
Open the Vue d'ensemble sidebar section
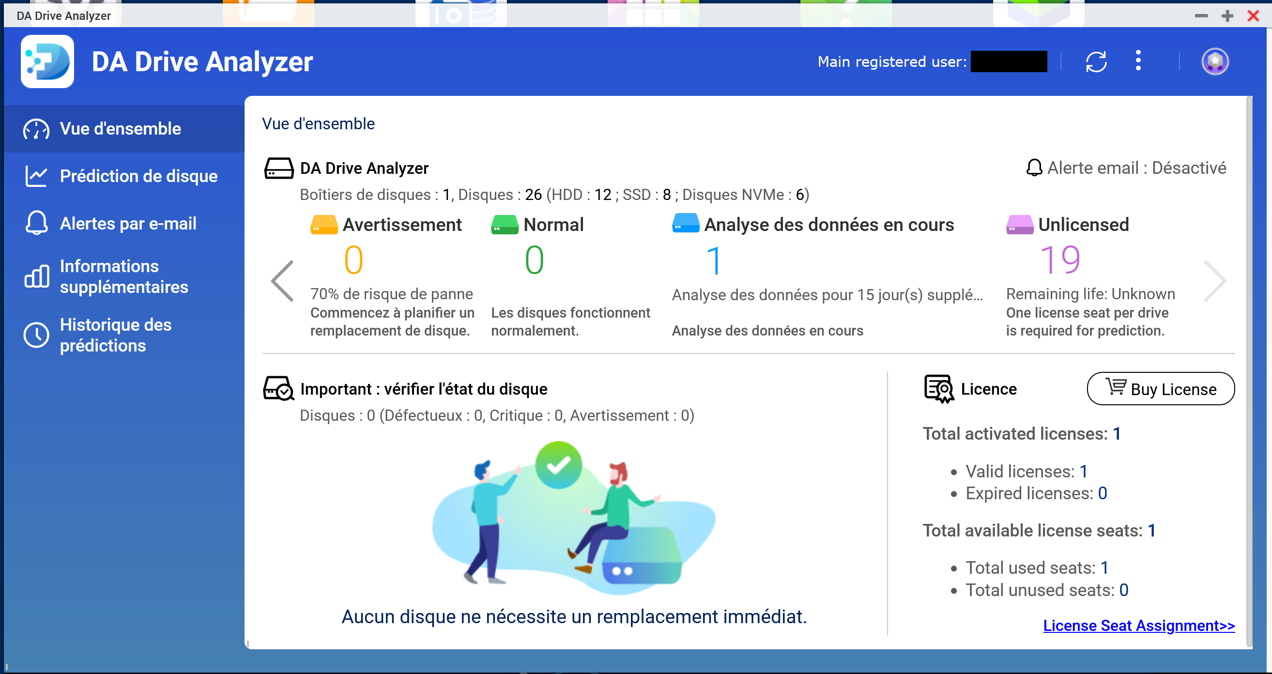coord(124,129)
